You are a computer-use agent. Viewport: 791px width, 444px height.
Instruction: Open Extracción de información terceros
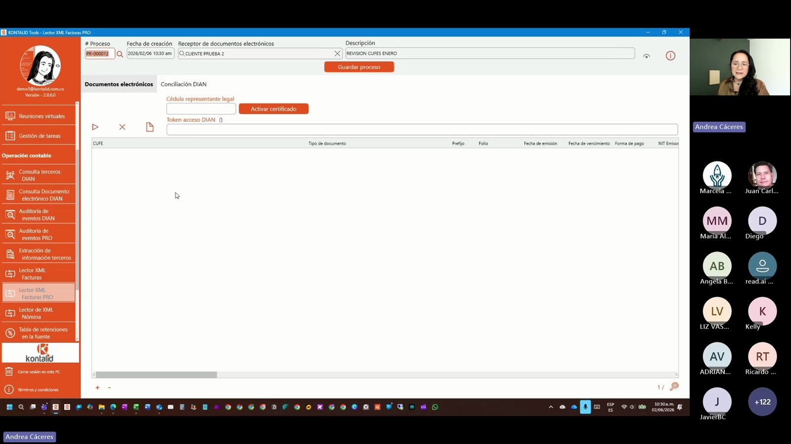click(x=39, y=254)
